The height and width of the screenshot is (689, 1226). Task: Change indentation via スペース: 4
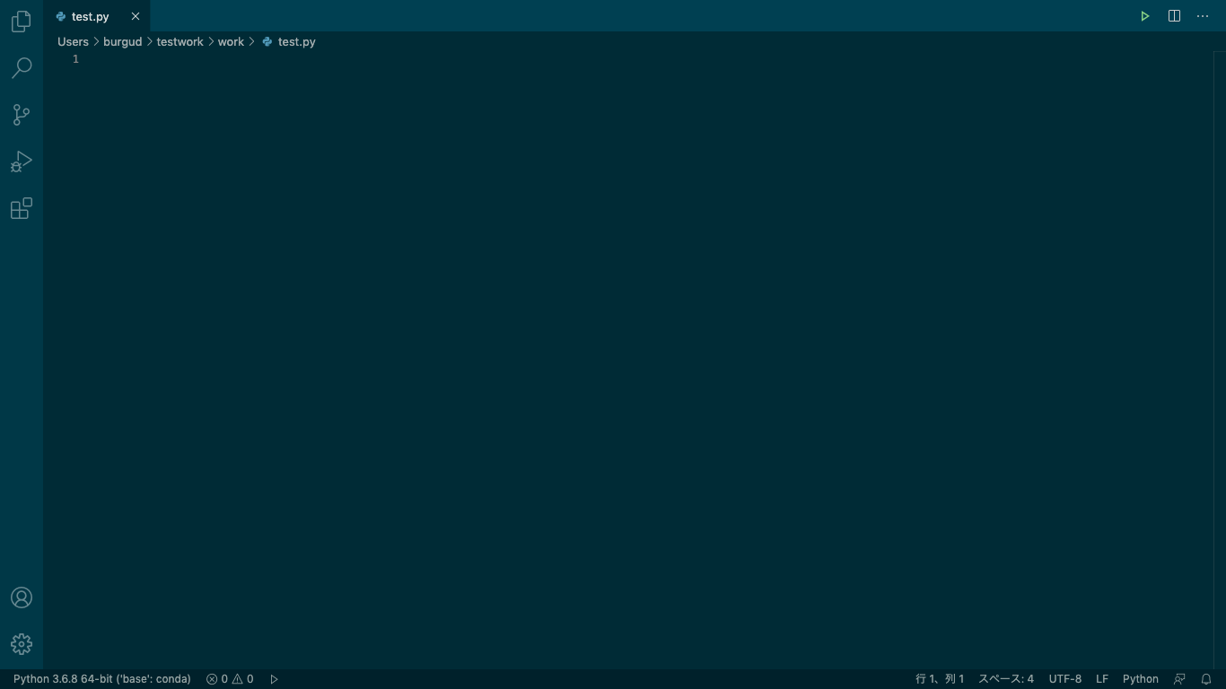[1006, 679]
